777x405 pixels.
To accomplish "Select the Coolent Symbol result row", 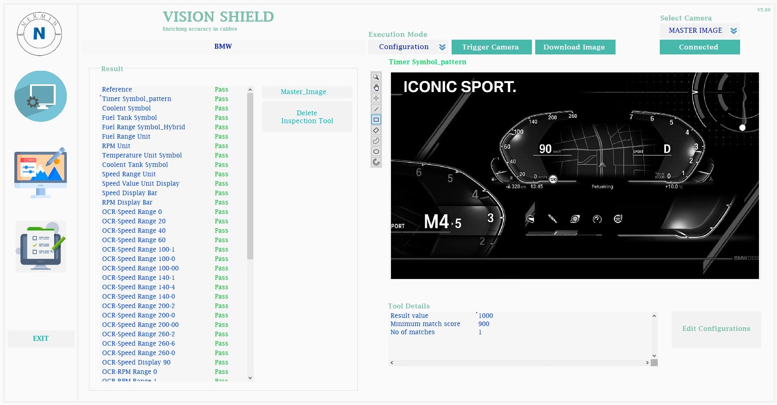I will click(x=126, y=108).
